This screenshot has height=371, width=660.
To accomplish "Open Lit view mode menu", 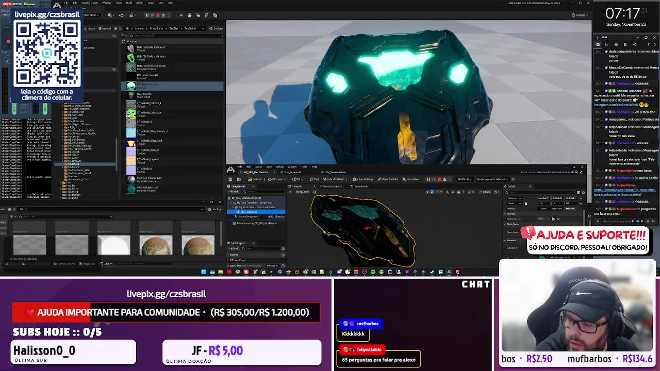I will 315,192.
